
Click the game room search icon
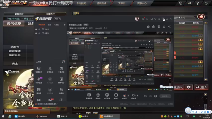76,13
